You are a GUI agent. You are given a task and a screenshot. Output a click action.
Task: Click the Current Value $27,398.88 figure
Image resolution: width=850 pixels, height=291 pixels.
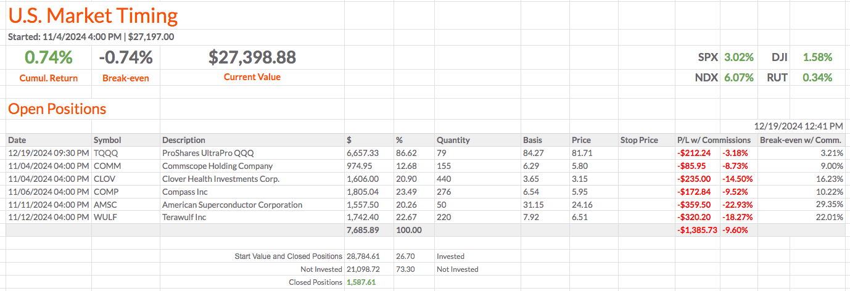click(252, 57)
